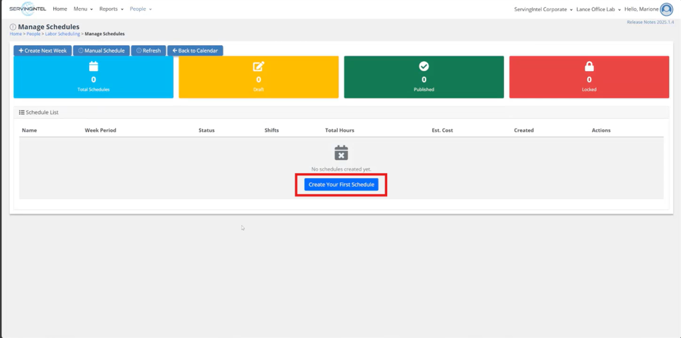681x338 pixels.
Task: Click the empty calendar-x icon in schedule list
Action: (x=341, y=153)
